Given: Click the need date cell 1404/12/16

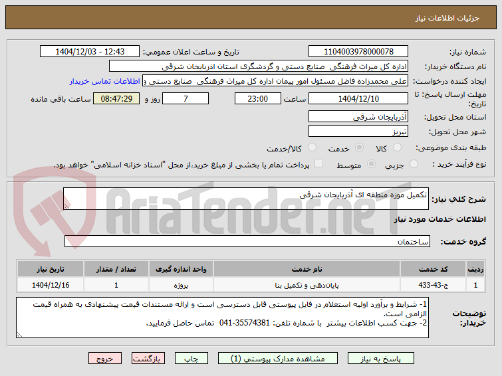Looking at the screenshot, I should (51, 285).
